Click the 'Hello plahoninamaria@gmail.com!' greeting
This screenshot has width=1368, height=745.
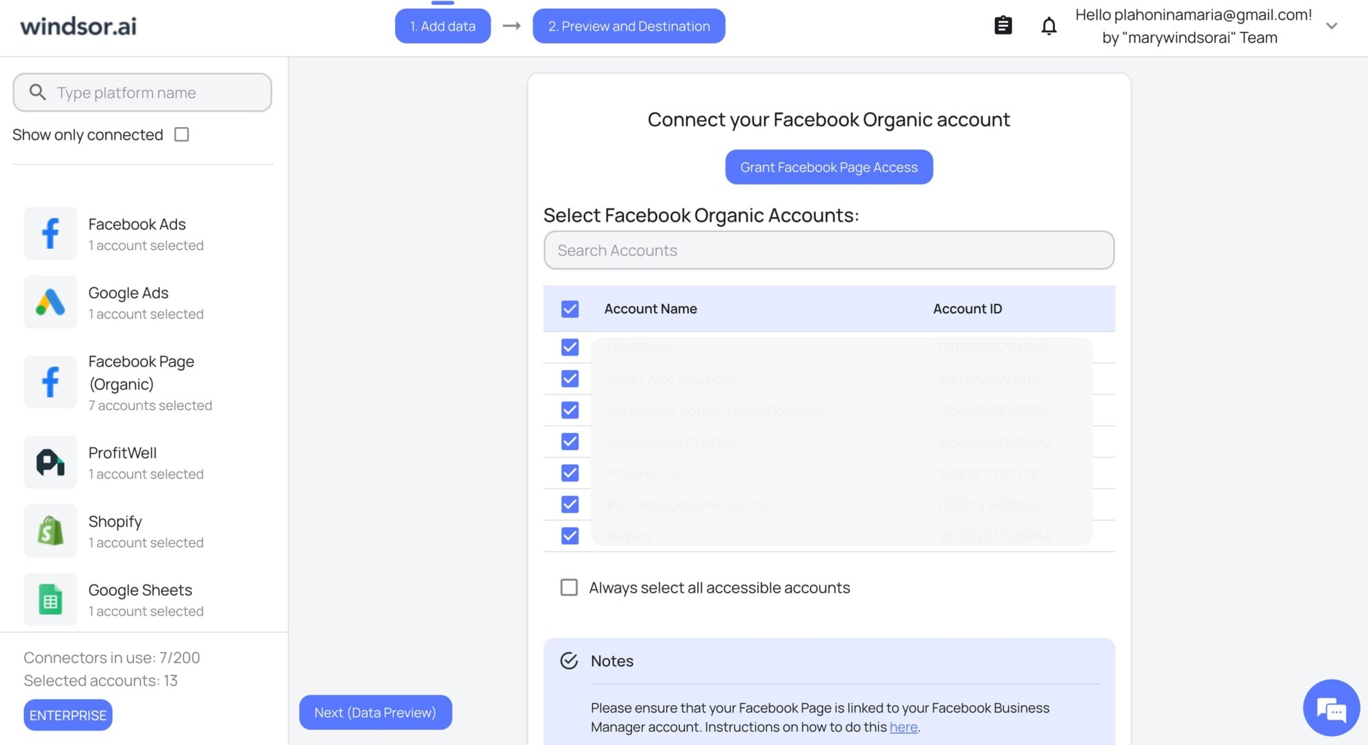1193,14
